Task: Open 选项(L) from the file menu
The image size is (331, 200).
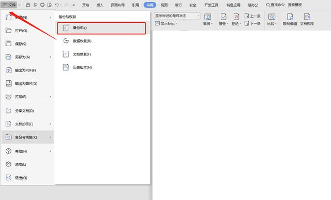Action: [x=27, y=164]
